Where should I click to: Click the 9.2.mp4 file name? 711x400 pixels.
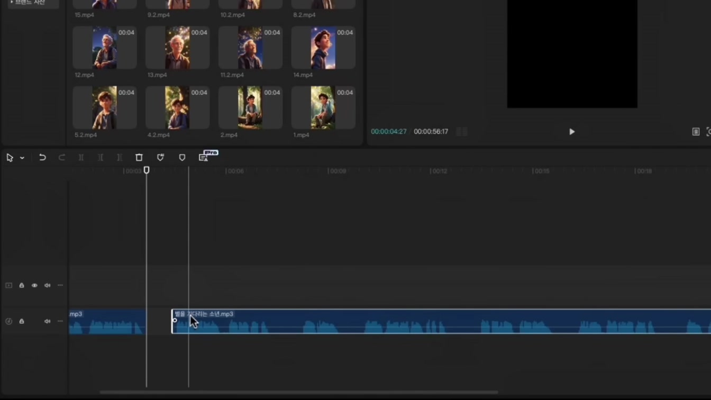coord(159,15)
